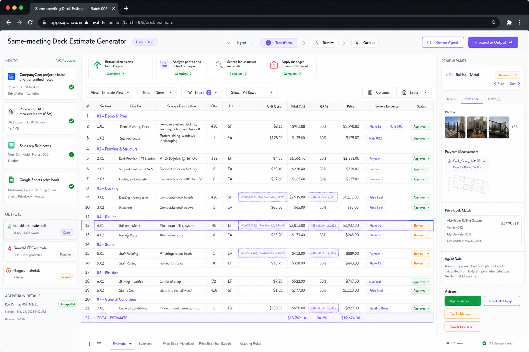This screenshot has height=352, width=529.
Task: Open the Quoting Rules evidence link
Action: pos(379,308)
